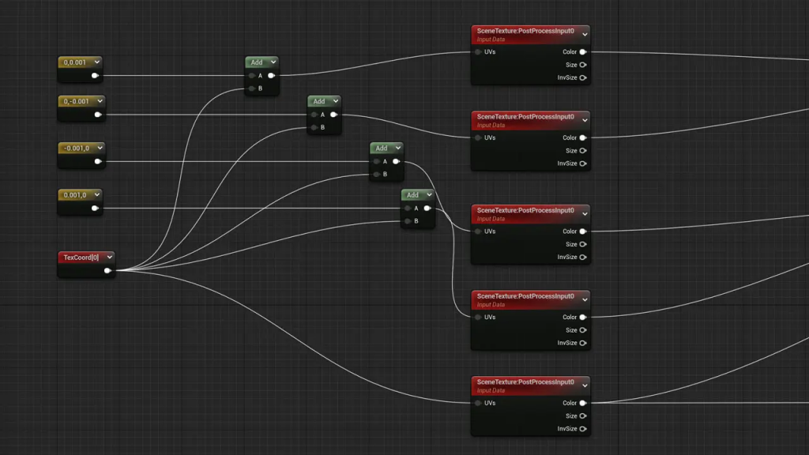Toggle the chevron on the 0,-0.001 constant node
This screenshot has height=455, width=809.
coord(99,101)
